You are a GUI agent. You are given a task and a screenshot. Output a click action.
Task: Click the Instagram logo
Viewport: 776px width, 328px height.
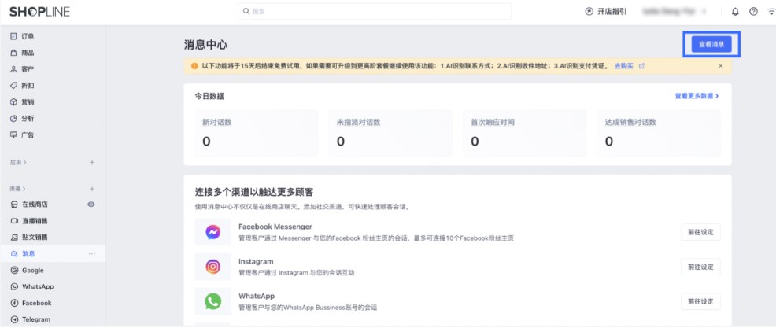tap(212, 267)
